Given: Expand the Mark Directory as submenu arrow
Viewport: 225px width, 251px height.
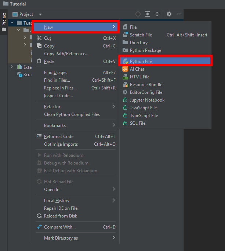Looking at the screenshot, I should tap(114, 238).
